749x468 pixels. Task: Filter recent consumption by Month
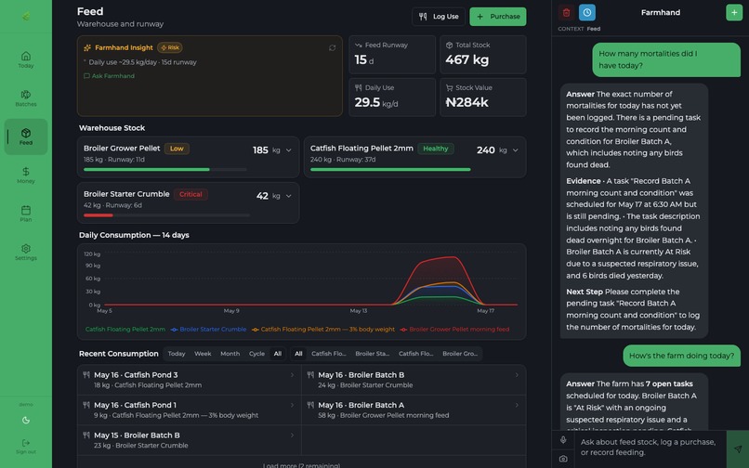coord(230,354)
